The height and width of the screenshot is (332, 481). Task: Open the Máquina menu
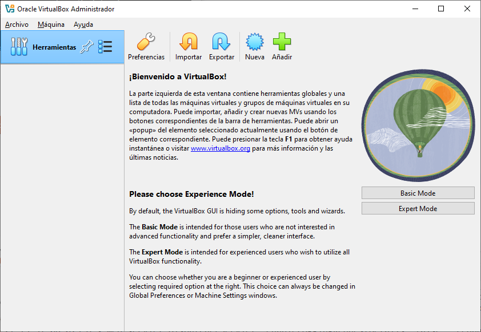[x=51, y=25]
